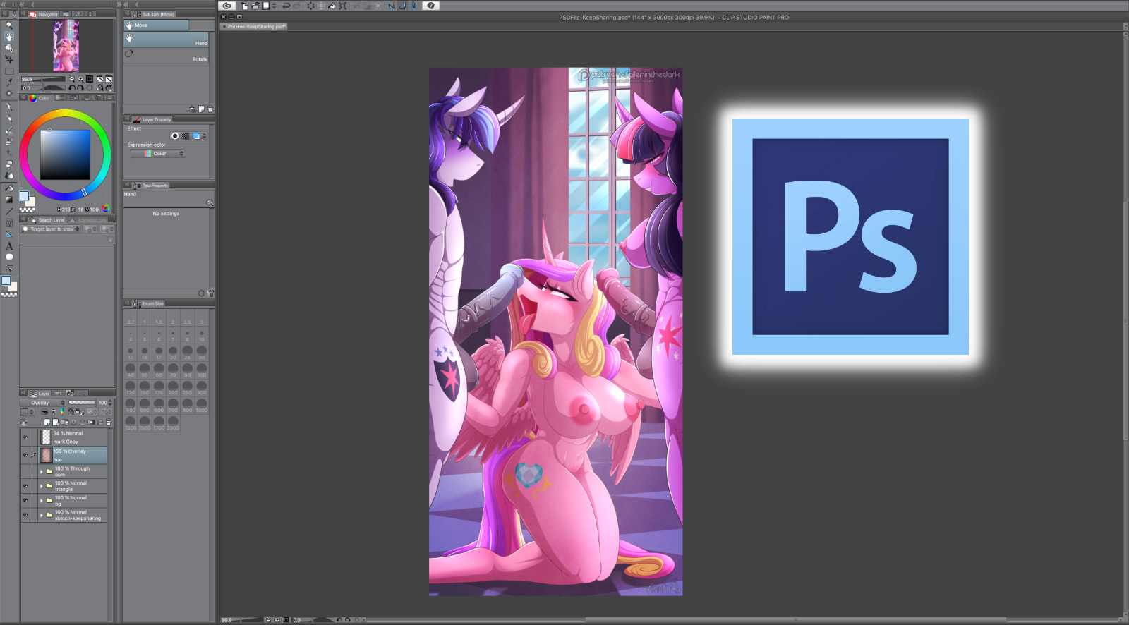Hide the triangle layer folder
The image size is (1129, 625).
tap(25, 486)
